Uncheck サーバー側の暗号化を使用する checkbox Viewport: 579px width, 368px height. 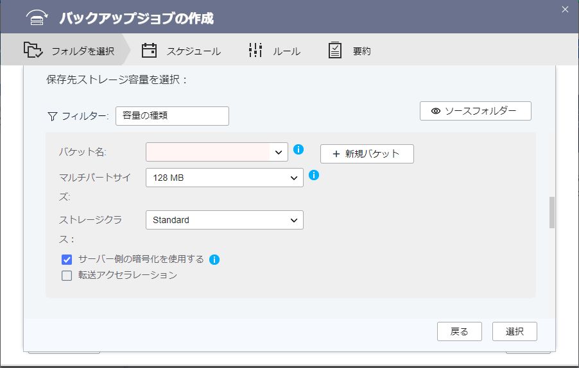[x=67, y=260]
